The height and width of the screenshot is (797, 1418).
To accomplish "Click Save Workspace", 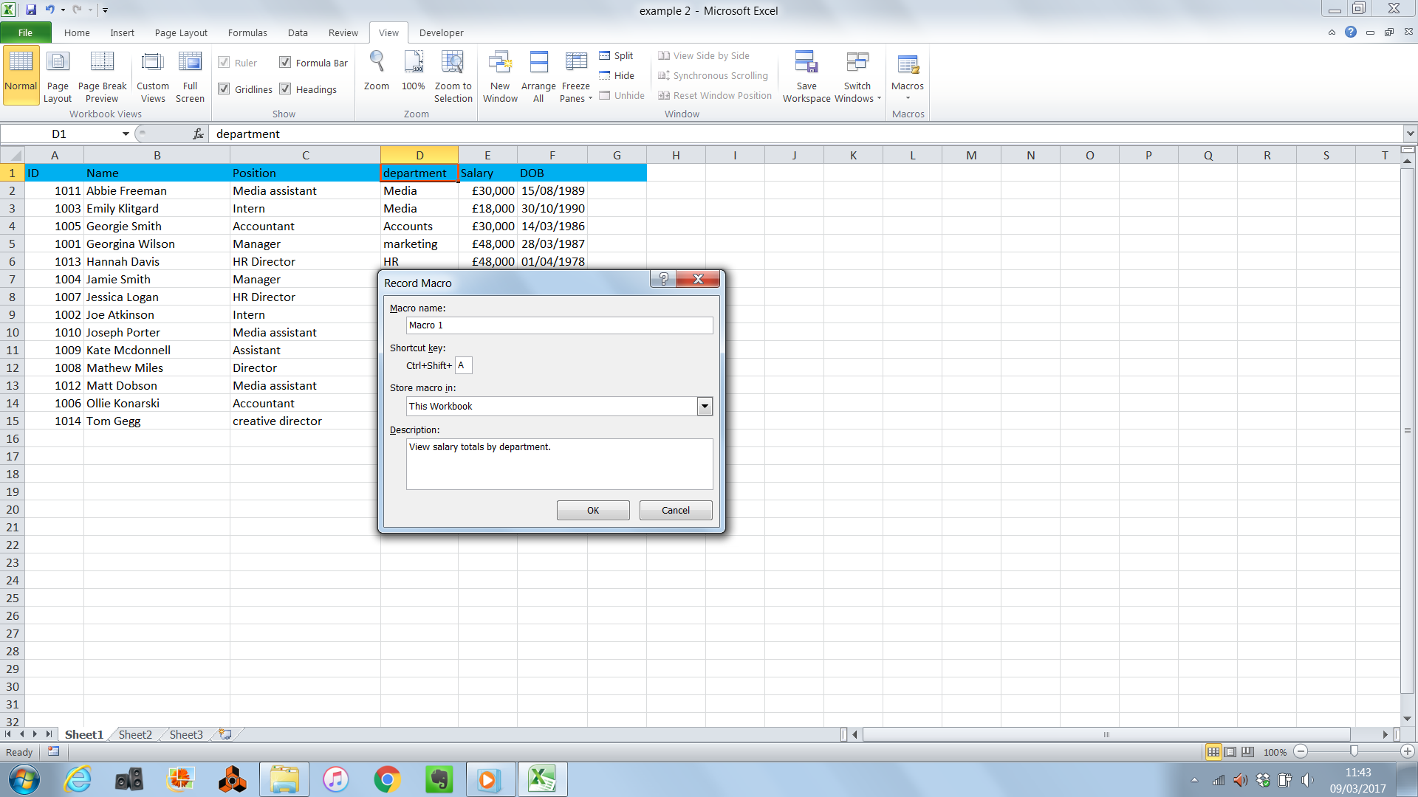I will tap(806, 77).
